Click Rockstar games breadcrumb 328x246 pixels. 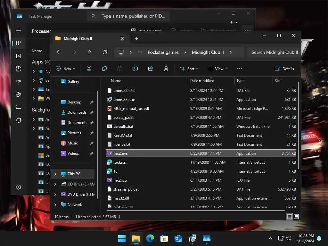pyautogui.click(x=163, y=52)
